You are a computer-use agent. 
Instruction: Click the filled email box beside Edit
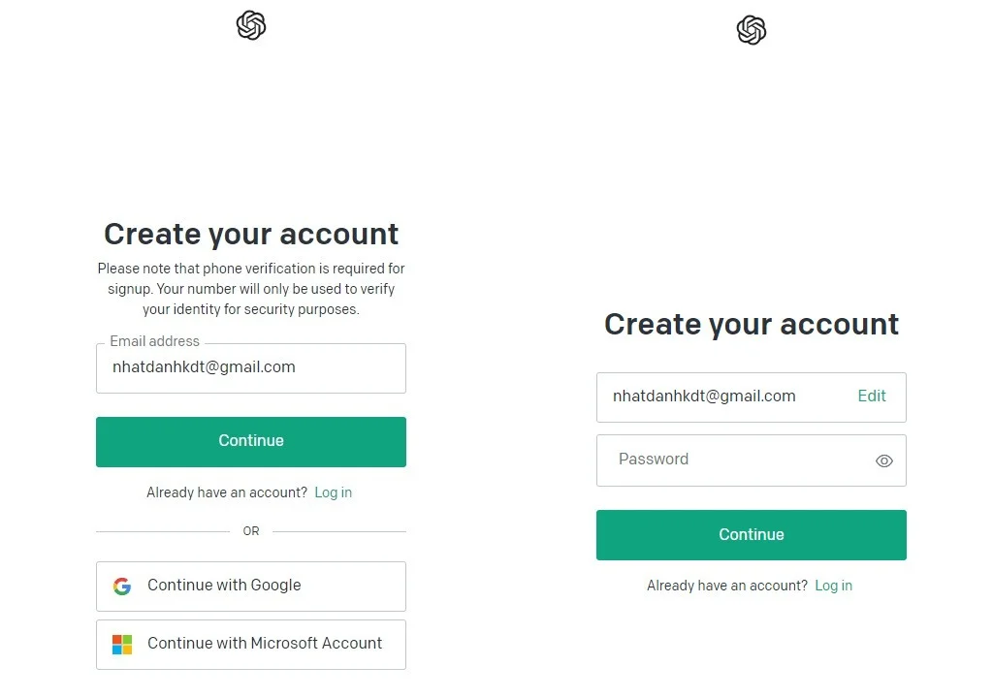point(752,397)
